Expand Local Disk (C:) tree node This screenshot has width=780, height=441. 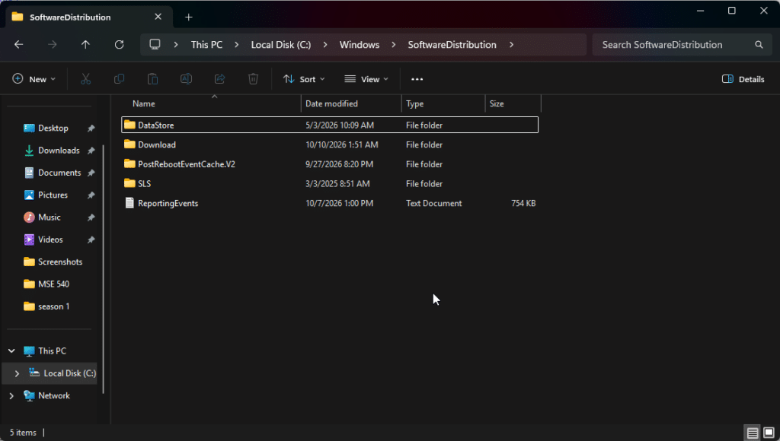pos(17,373)
